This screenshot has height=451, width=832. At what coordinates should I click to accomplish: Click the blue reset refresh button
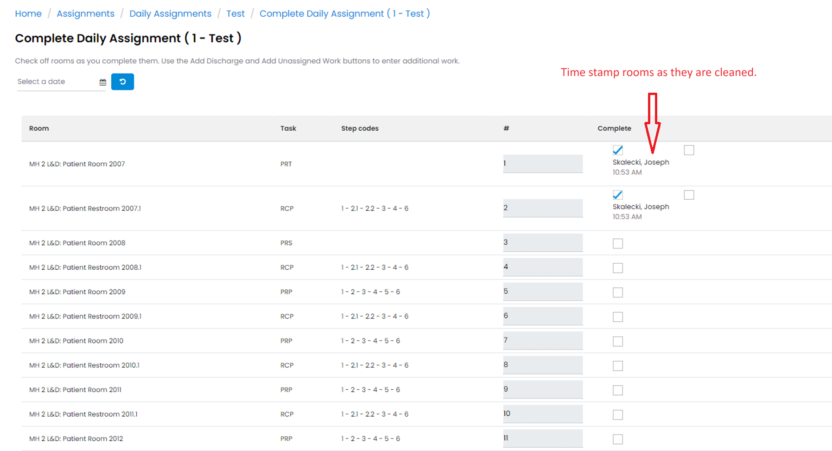tap(122, 82)
